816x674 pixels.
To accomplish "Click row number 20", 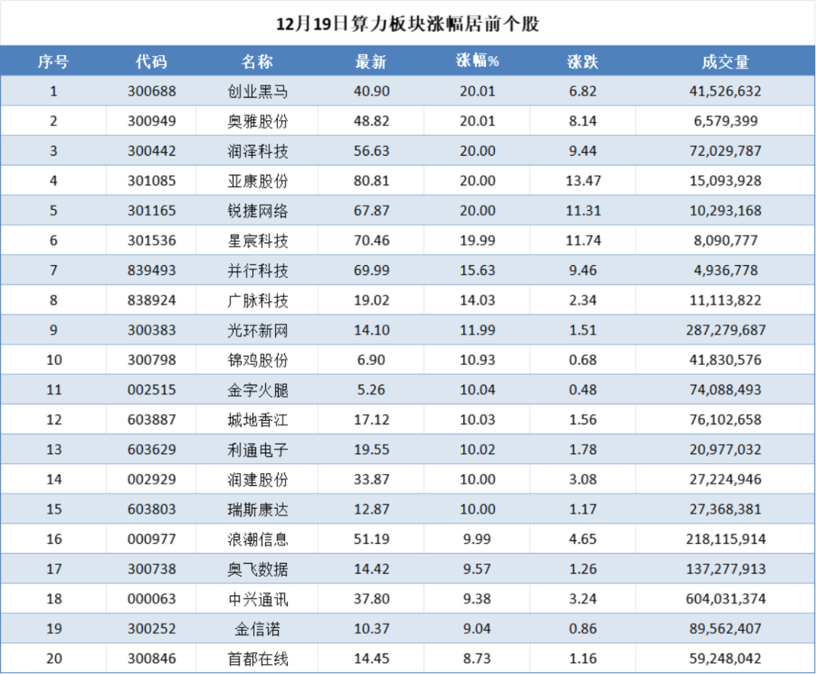I will pos(54,658).
